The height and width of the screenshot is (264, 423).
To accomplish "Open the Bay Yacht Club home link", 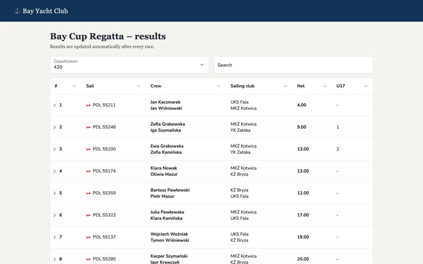I will (x=41, y=11).
